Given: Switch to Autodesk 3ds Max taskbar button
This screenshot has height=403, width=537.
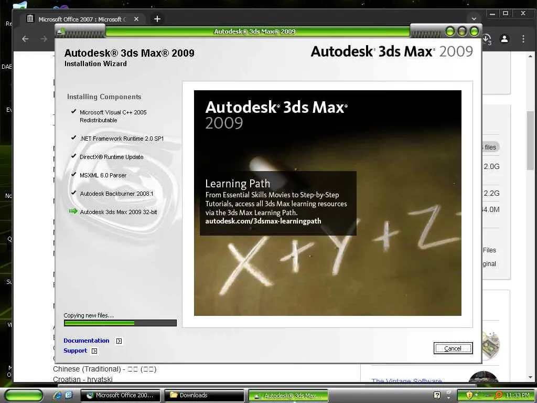Looking at the screenshot, I should 288,396.
